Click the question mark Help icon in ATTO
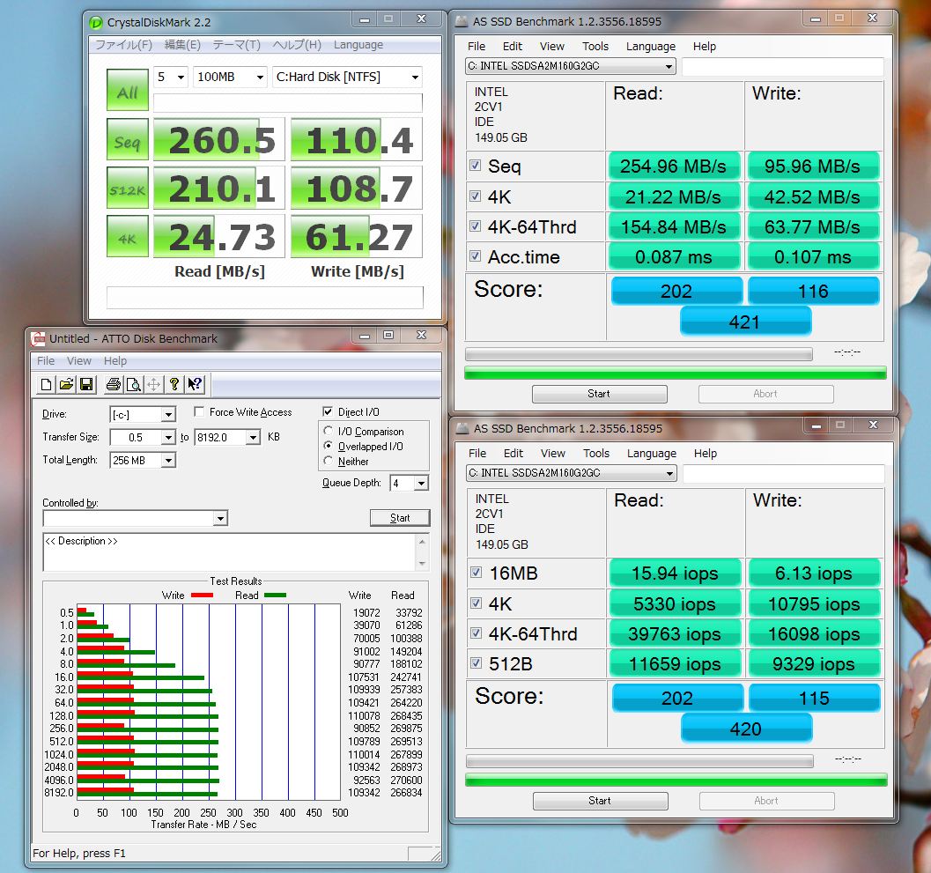 pyautogui.click(x=174, y=385)
